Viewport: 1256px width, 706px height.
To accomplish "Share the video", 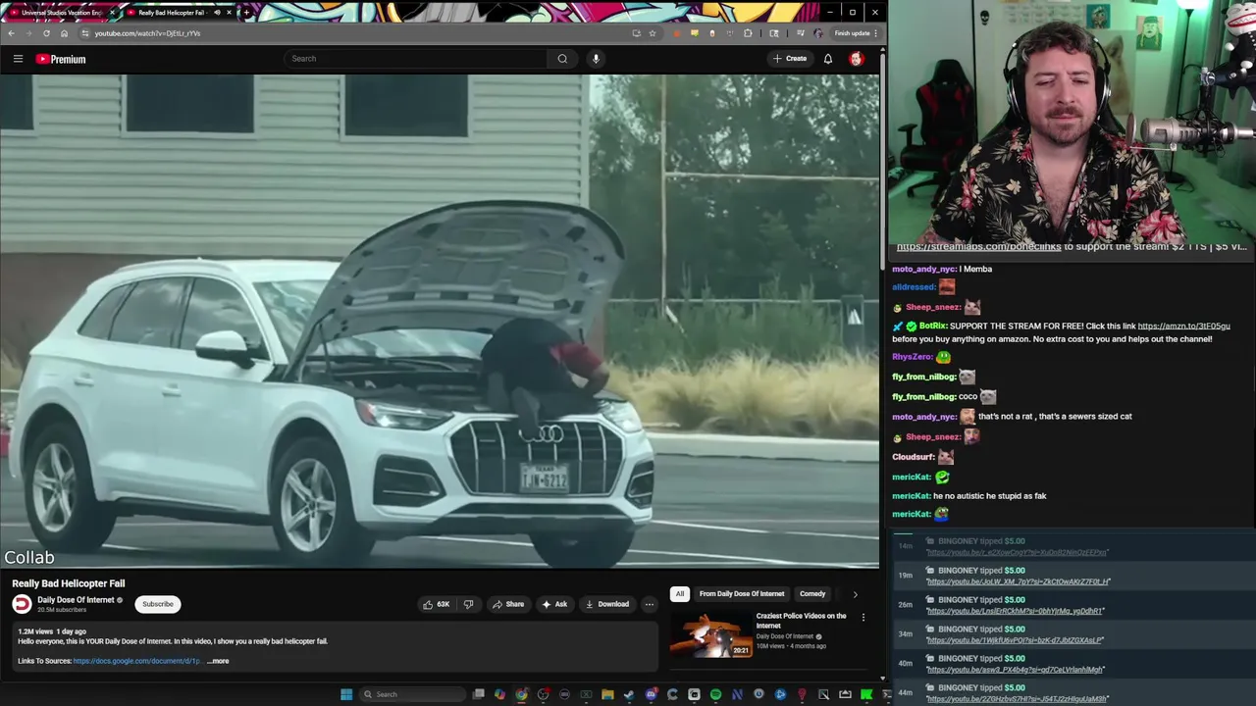I will 508,604.
